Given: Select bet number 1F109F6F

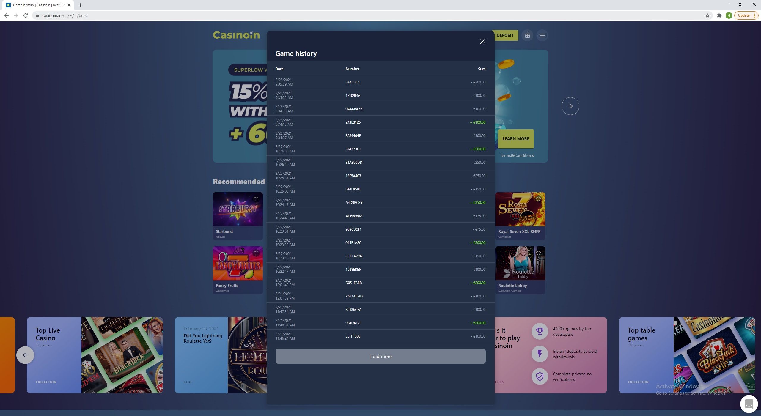Looking at the screenshot, I should tap(353, 96).
